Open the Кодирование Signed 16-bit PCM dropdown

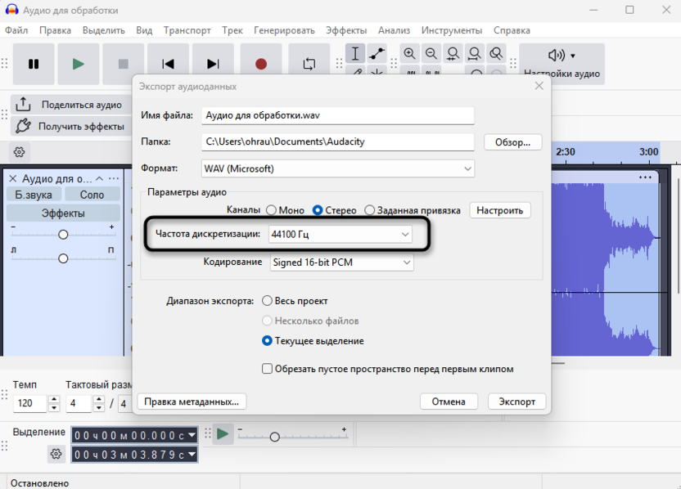341,262
